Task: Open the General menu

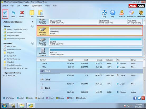Action: tap(5, 6)
